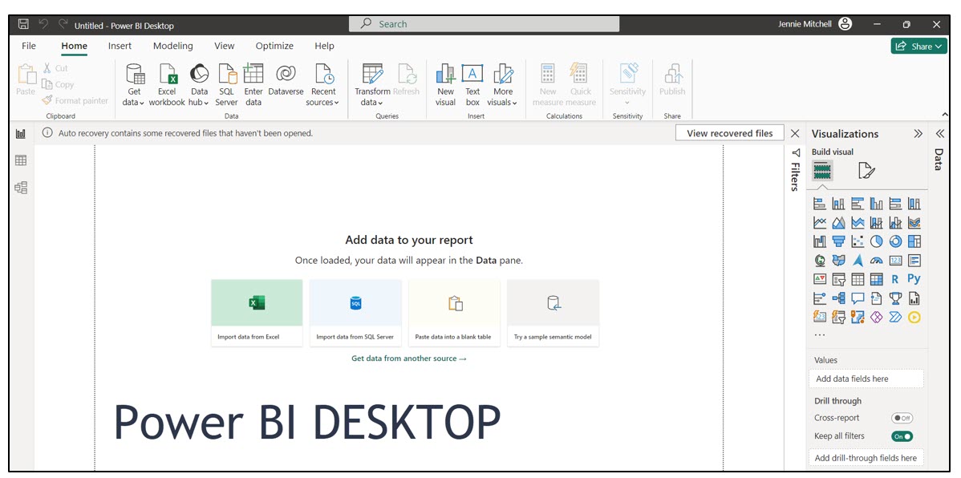
Task: Click the New visual button
Action: (x=445, y=84)
